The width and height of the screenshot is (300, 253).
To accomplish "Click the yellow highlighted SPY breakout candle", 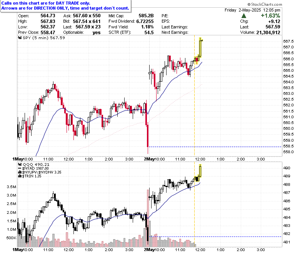I will click(x=200, y=48).
